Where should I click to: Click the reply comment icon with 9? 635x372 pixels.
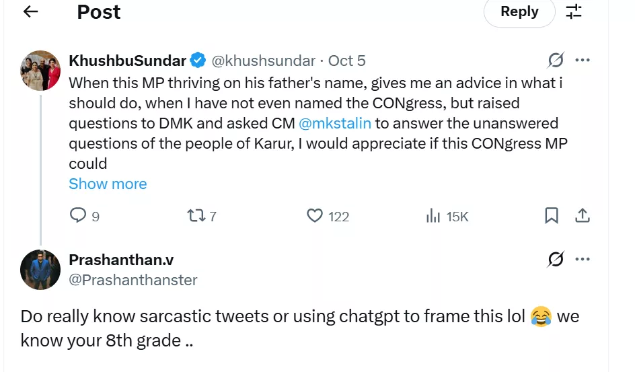pyautogui.click(x=79, y=215)
